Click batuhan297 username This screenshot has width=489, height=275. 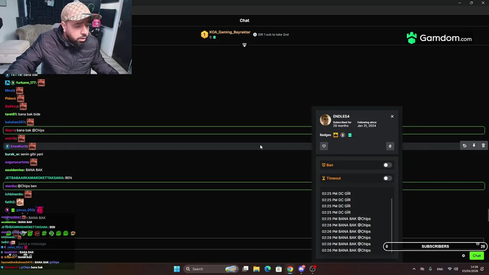[15, 122]
